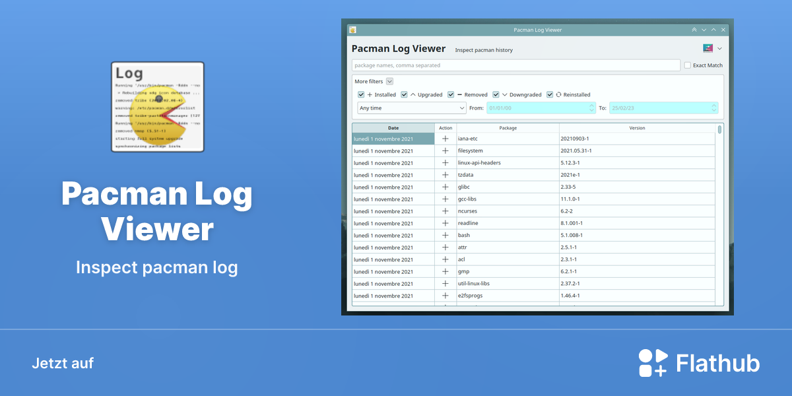This screenshot has height=396, width=792.
Task: Toggle the Exact Match checkbox
Action: coord(688,65)
